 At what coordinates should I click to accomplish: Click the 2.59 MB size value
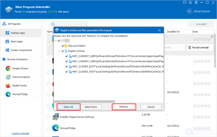[146, 114]
